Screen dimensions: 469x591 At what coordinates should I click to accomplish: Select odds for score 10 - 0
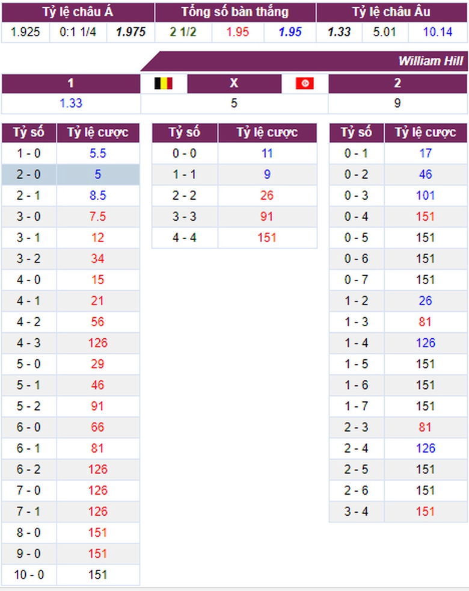point(98,575)
